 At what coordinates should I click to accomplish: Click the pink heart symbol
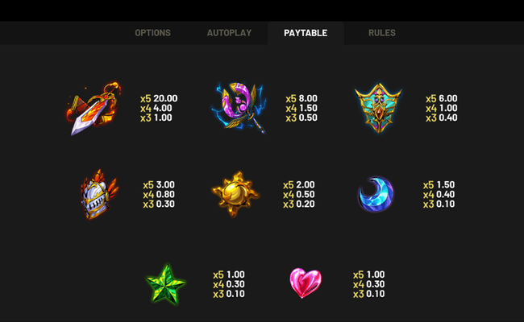[306, 283]
